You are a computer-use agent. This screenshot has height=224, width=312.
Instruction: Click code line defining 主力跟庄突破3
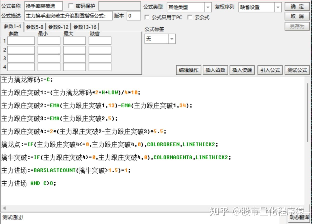pyautogui.click(x=59, y=119)
